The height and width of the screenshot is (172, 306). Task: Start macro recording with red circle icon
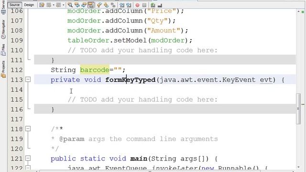click(x=137, y=5)
